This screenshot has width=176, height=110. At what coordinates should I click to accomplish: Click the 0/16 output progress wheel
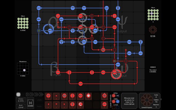[153, 30]
